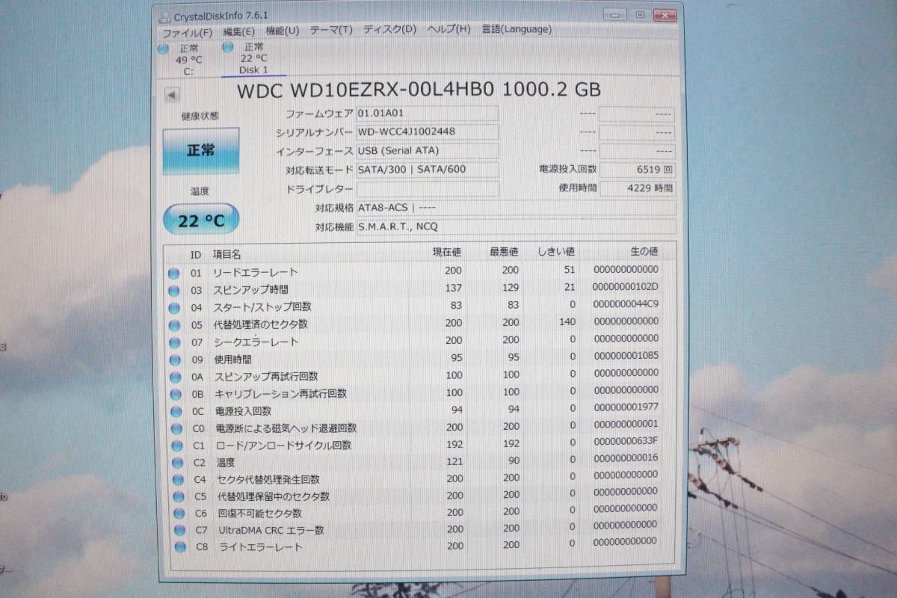897x598 pixels.
Task: Select the シークエラーレート row
Action: (419, 340)
